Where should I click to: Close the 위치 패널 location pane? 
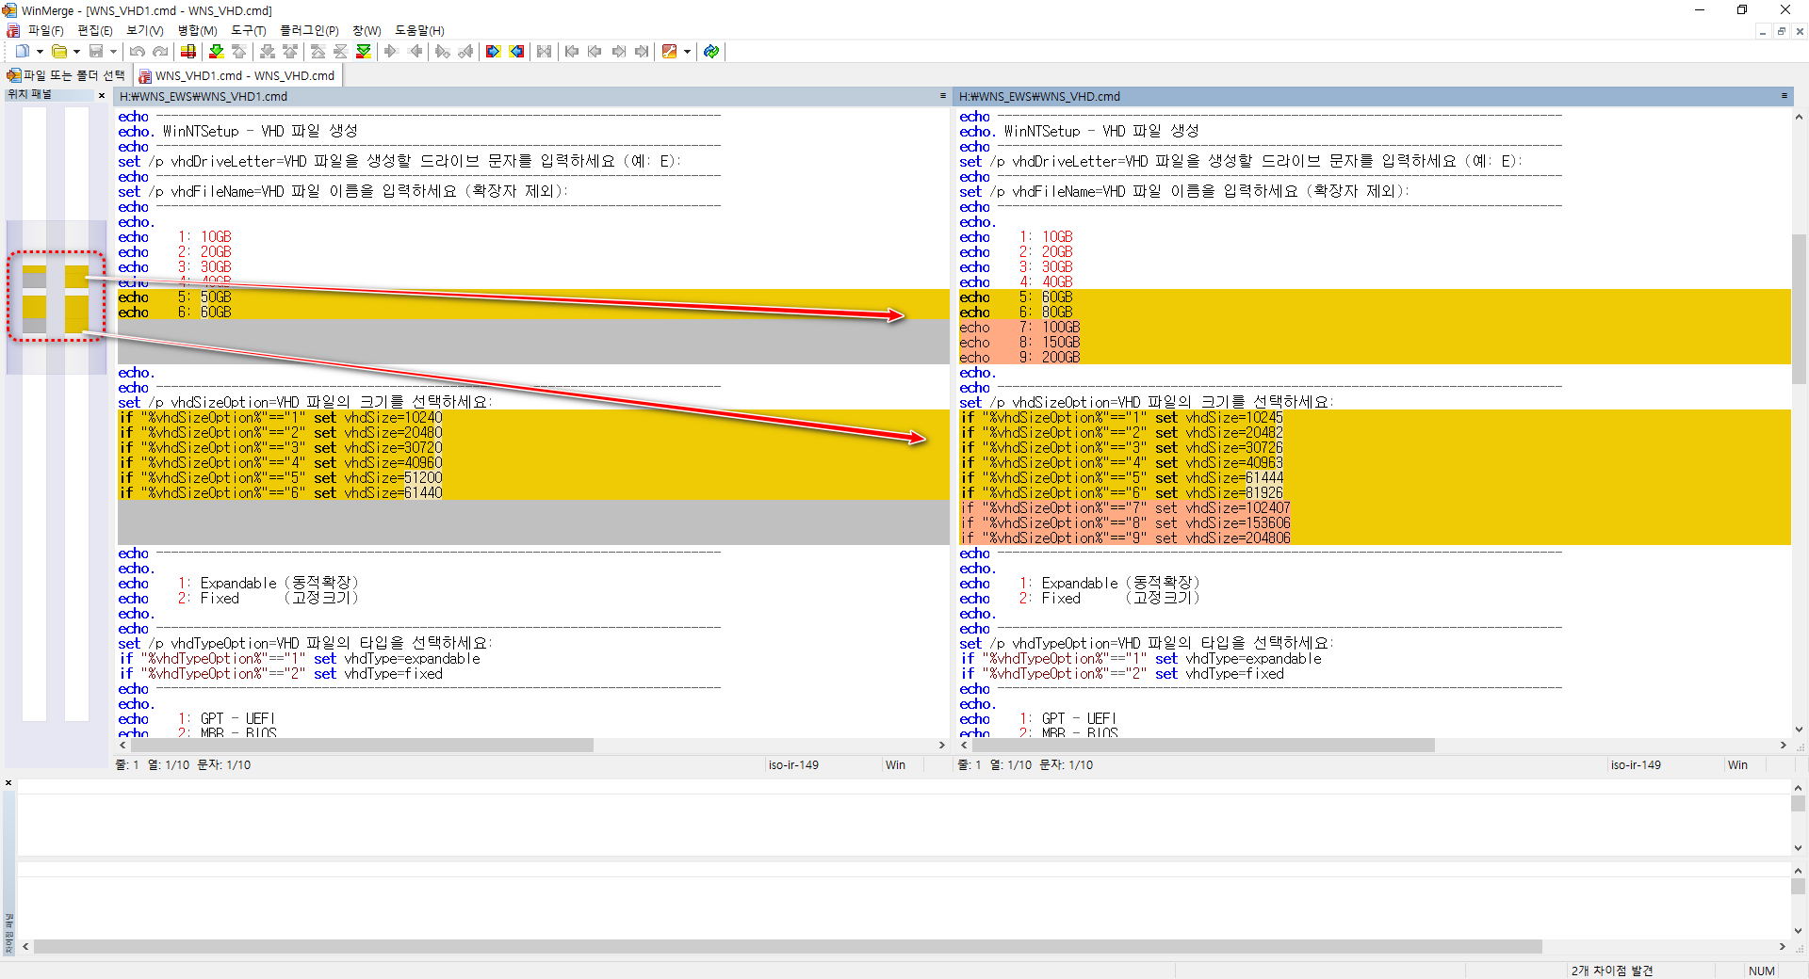coord(102,95)
